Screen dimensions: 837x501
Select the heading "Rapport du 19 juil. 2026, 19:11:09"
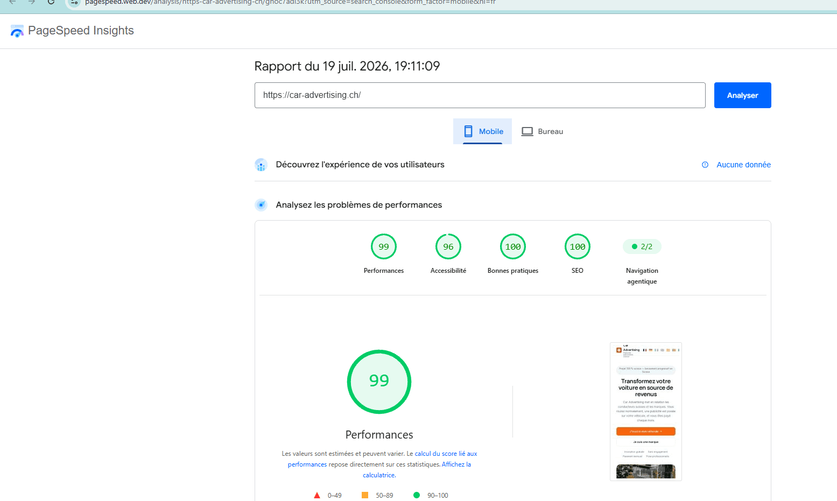coord(347,66)
